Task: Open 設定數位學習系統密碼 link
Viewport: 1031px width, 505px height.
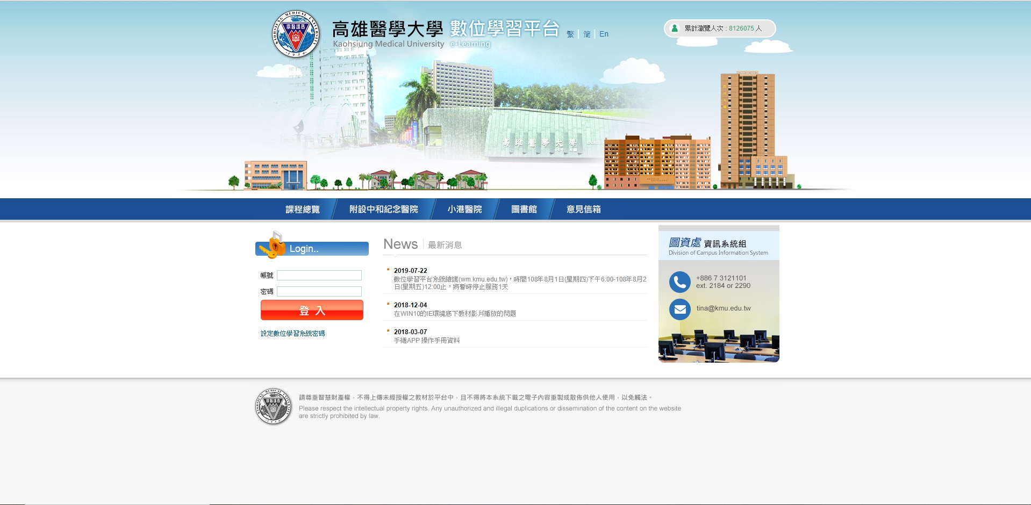Action: click(x=293, y=334)
